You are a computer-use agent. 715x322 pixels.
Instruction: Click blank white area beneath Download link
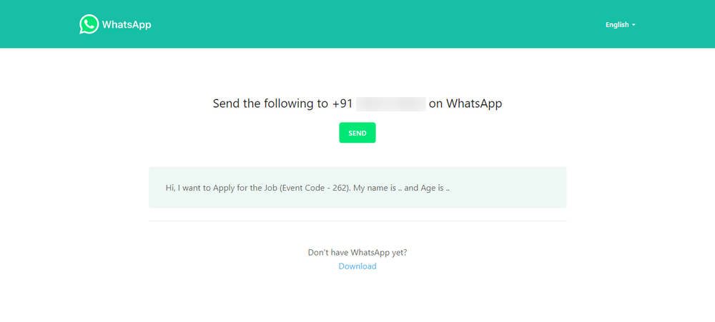click(357, 296)
